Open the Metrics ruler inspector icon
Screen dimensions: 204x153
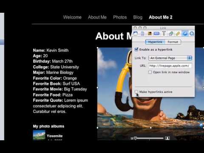click(178, 34)
